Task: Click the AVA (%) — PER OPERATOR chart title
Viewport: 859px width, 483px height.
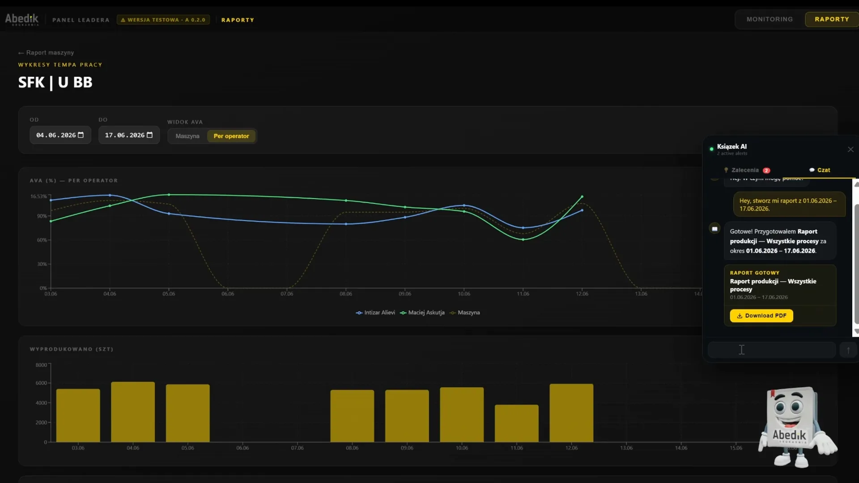Action: pyautogui.click(x=74, y=181)
